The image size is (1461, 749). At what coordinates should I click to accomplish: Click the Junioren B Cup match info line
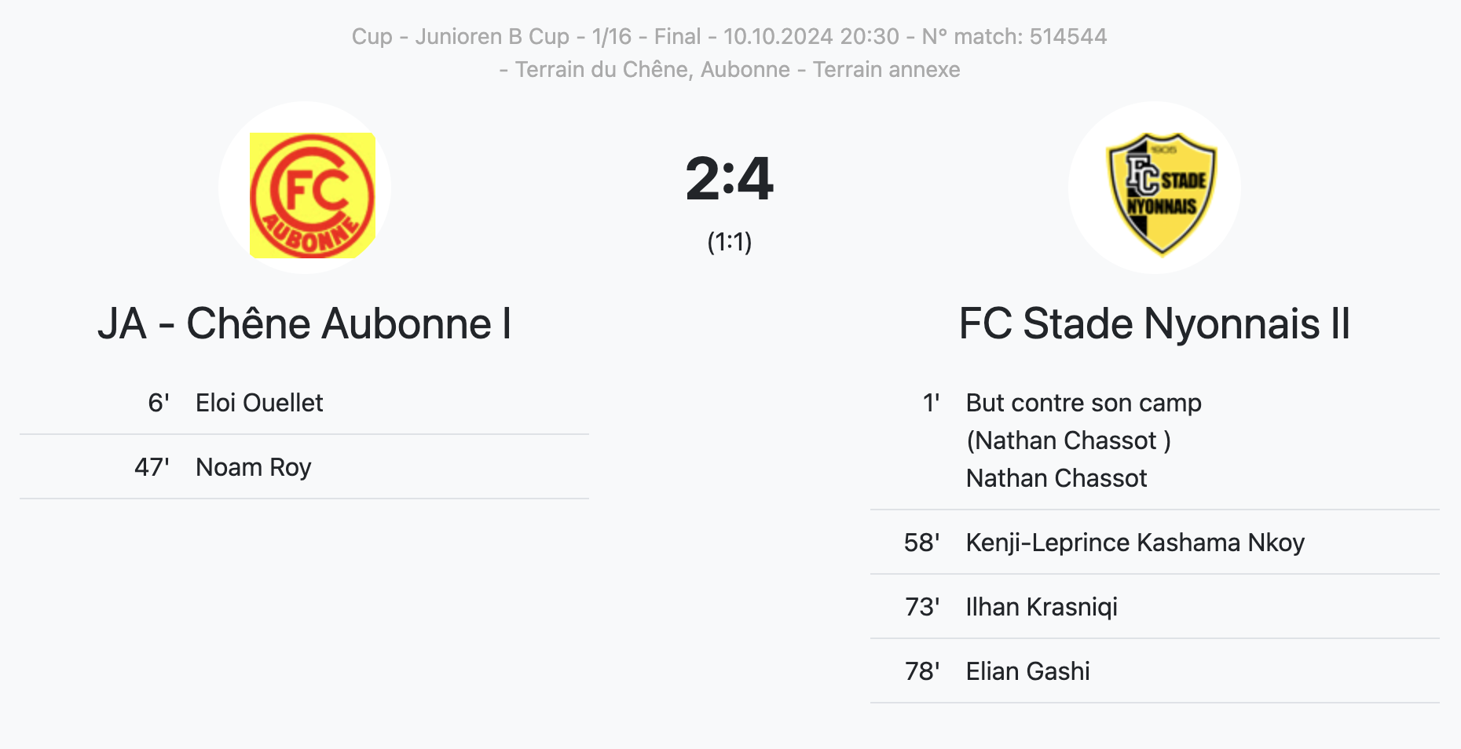(729, 36)
